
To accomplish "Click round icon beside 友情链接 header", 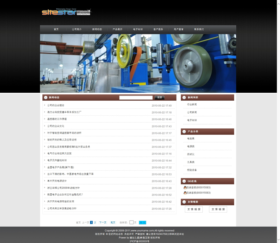I will click(x=184, y=202).
